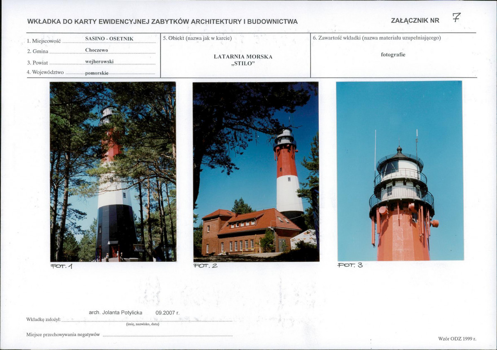Click the FOT. 2 caption
The image size is (497, 350).
click(x=206, y=266)
